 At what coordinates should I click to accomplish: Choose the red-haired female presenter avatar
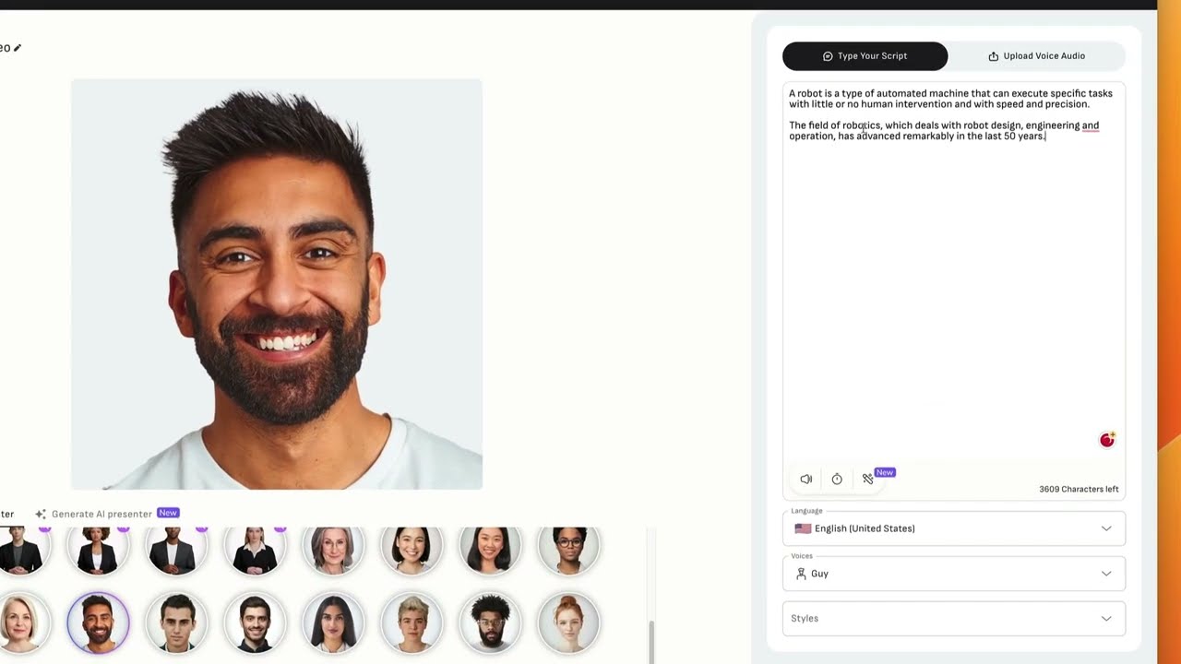pyautogui.click(x=569, y=622)
